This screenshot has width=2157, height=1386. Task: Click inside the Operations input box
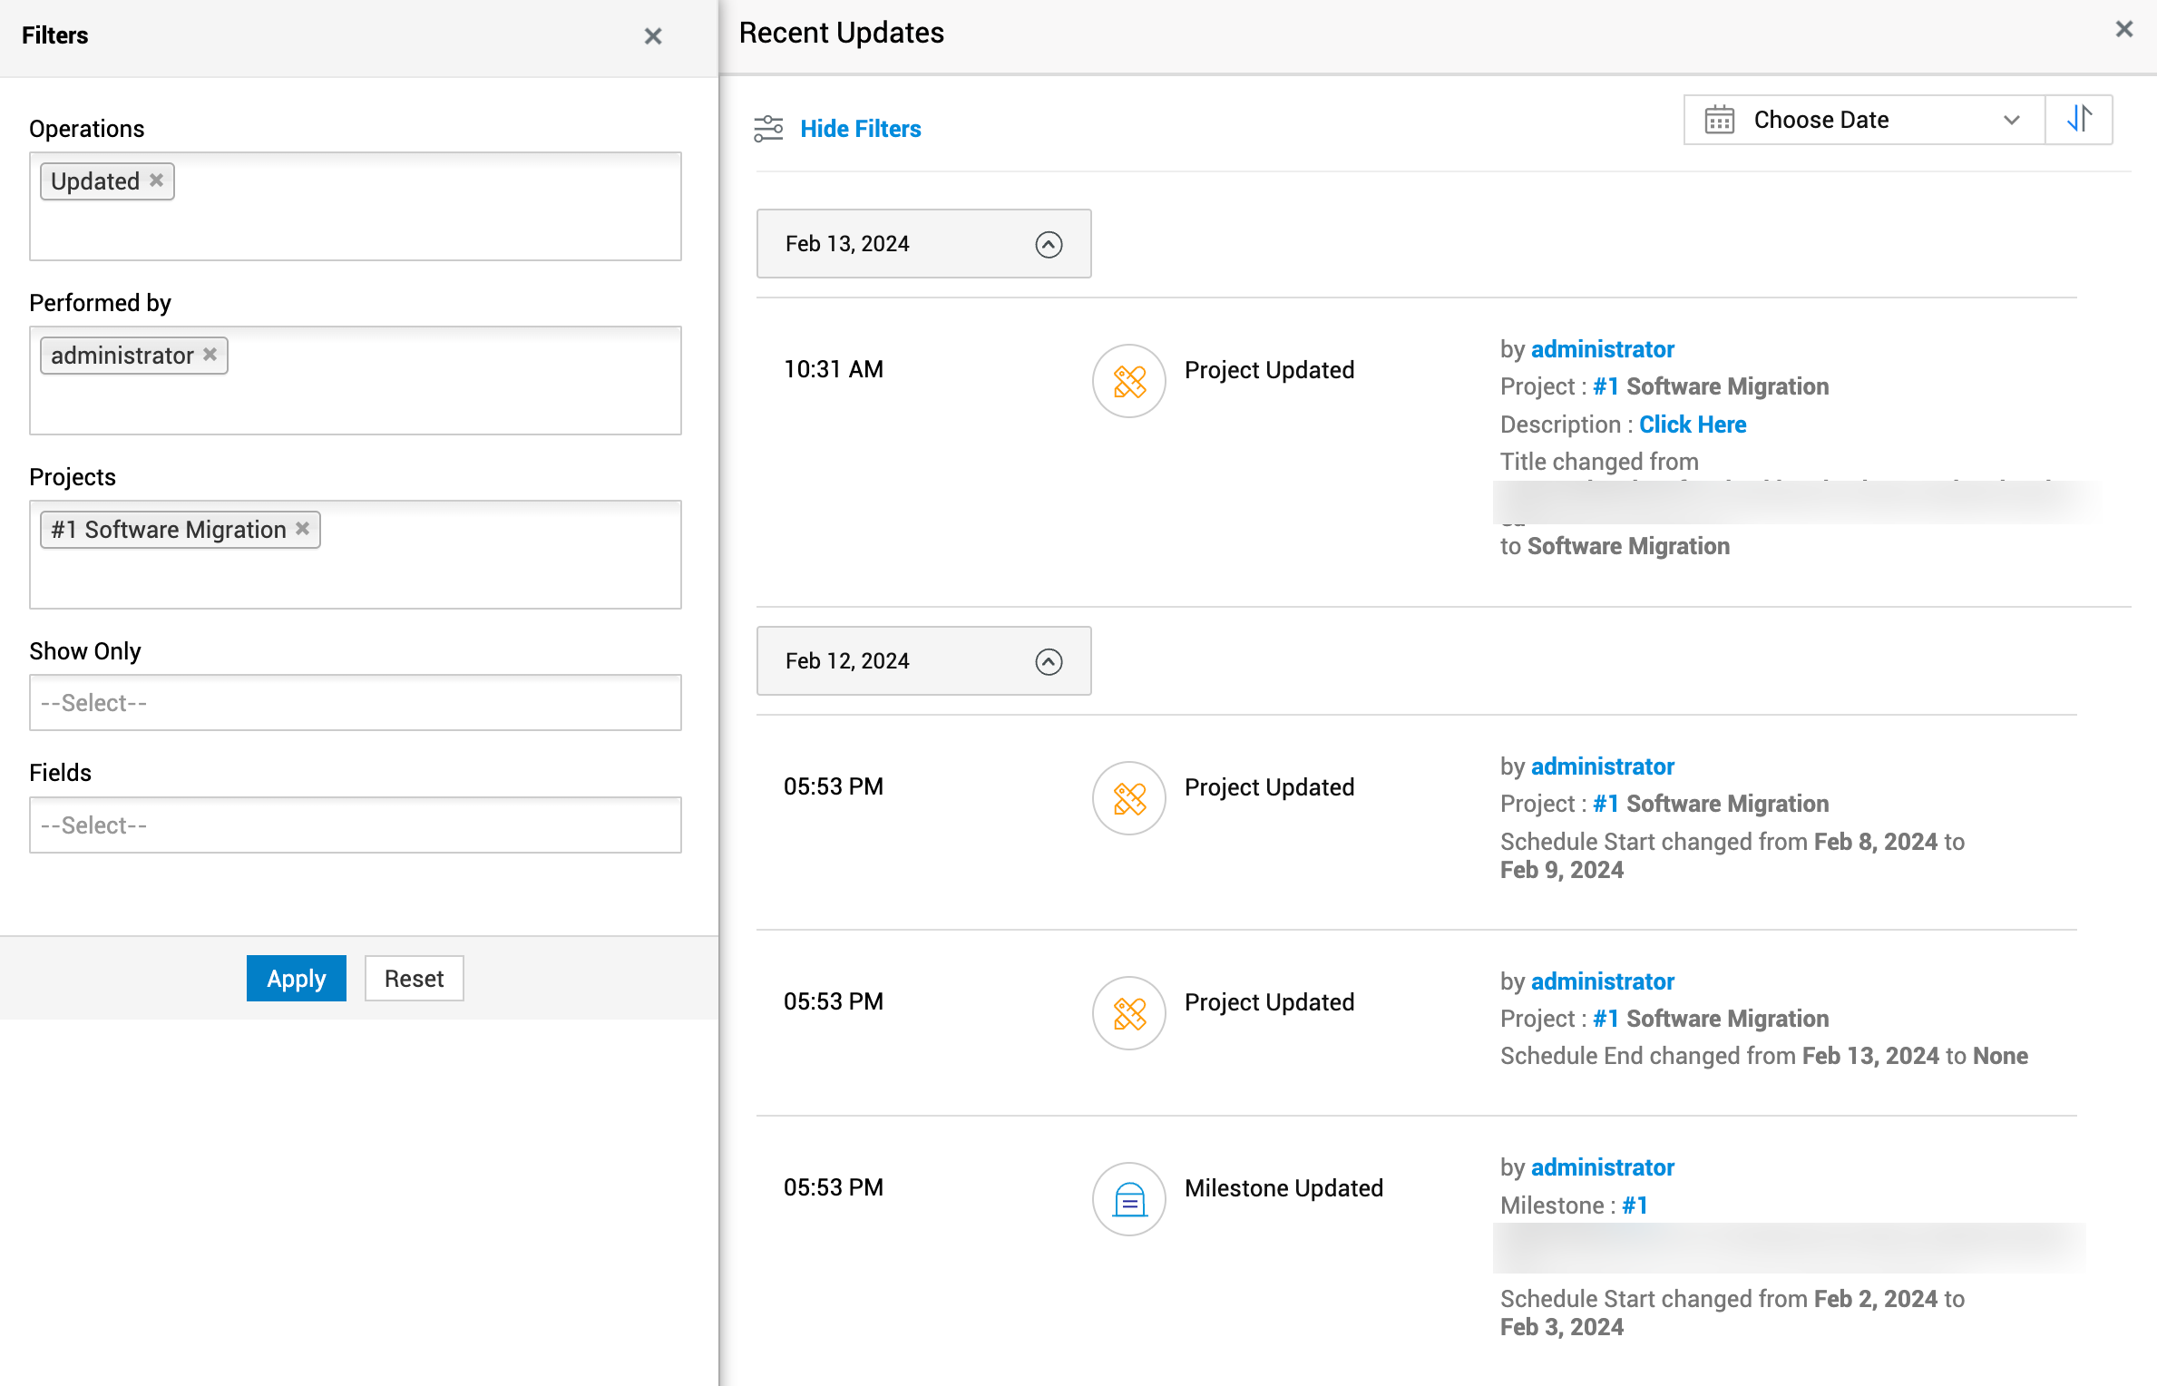click(x=408, y=222)
